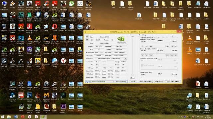Click the sensor monitoring icon beside GPU
Viewport: 213px width, 119px height.
[x=87, y=40]
